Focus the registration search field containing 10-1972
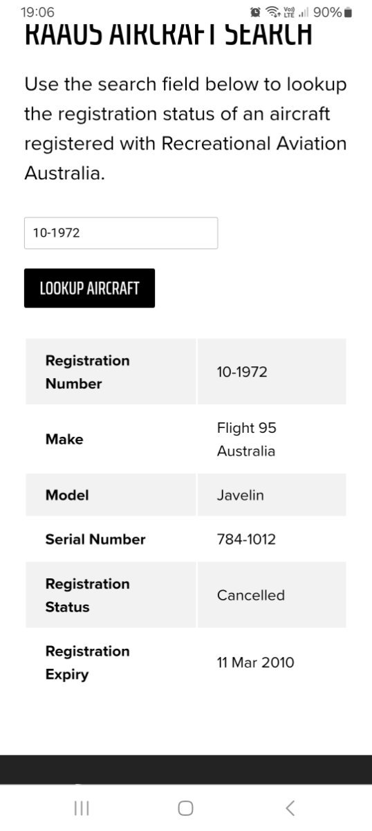372x831 pixels. click(x=121, y=233)
